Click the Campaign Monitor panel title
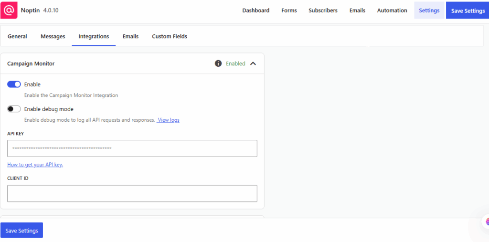This screenshot has height=242, width=489. [x=31, y=63]
